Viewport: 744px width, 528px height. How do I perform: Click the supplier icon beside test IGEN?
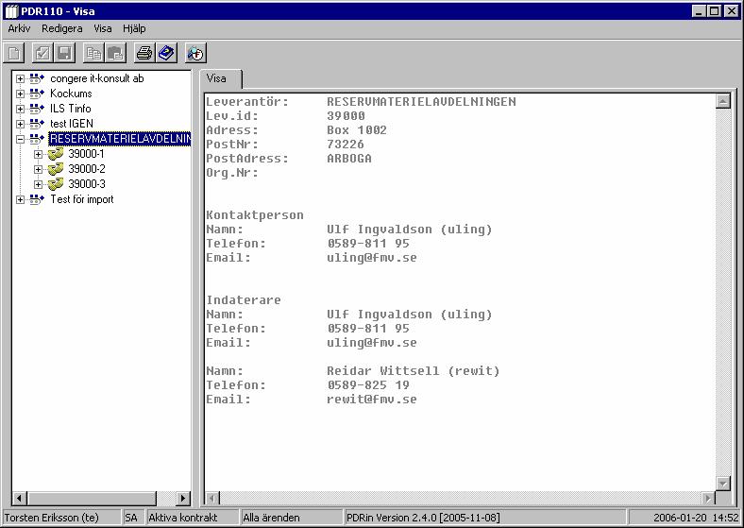coord(37,124)
